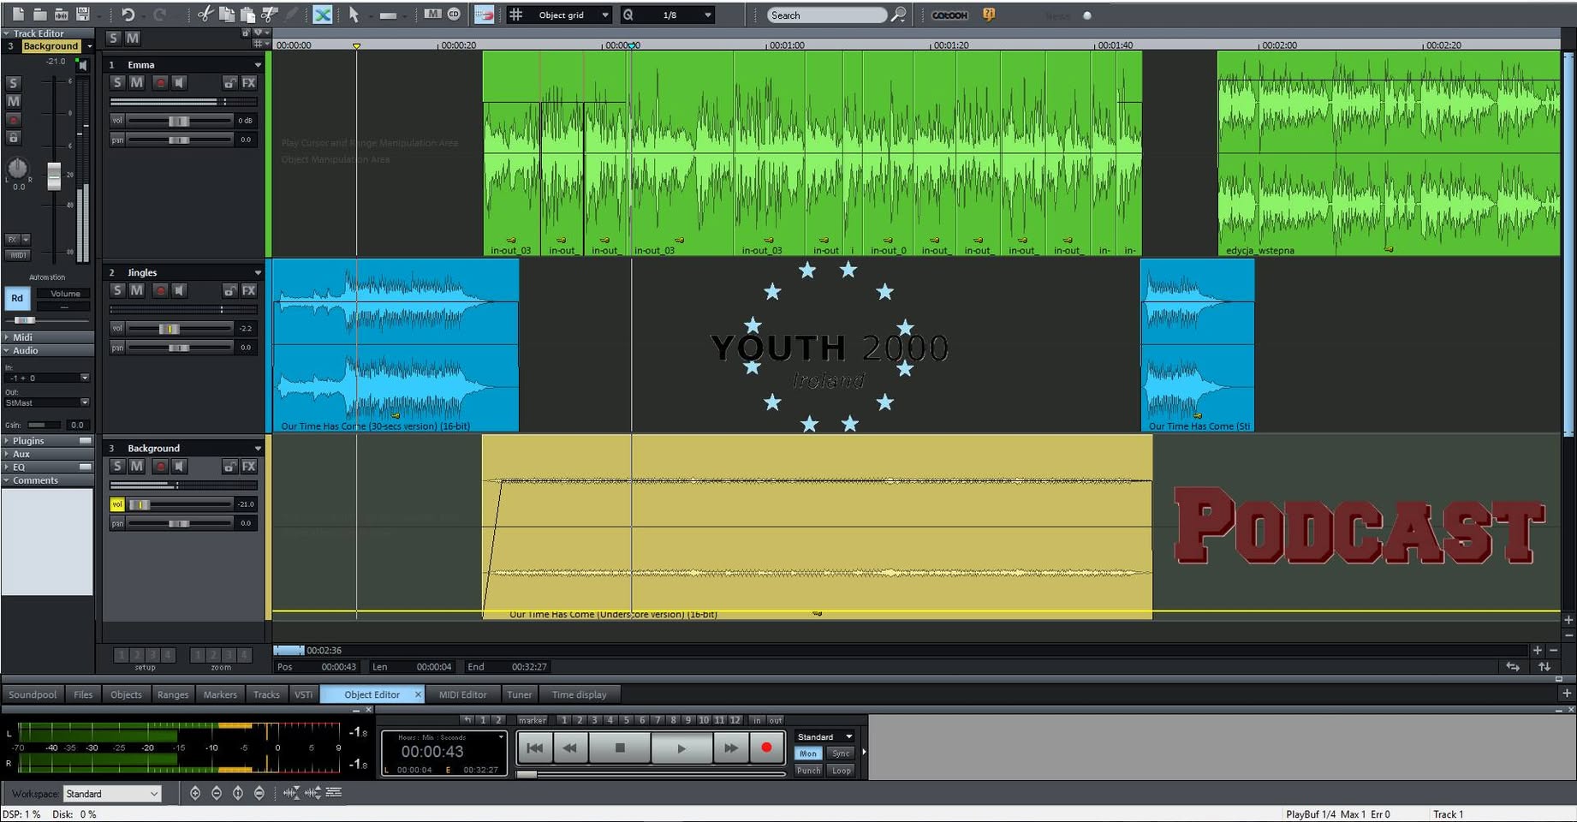Click the Sync button
Screen dimensions: 1577x822
(x=842, y=753)
